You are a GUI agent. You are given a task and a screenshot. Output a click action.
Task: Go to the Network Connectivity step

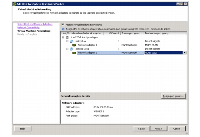click(x=28, y=27)
